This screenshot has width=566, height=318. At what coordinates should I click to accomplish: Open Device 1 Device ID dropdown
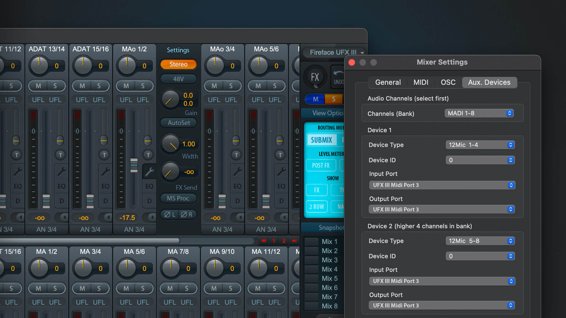point(480,160)
